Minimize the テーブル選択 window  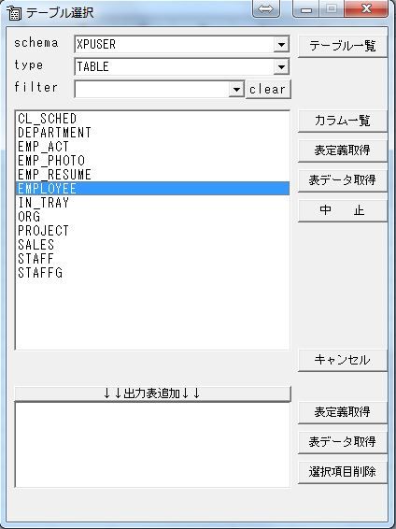pos(306,8)
